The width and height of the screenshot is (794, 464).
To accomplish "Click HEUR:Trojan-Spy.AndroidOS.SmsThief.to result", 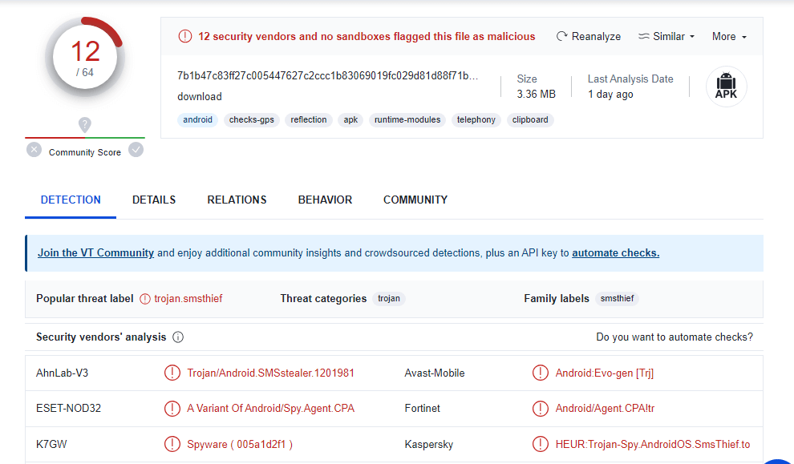I will (x=653, y=444).
